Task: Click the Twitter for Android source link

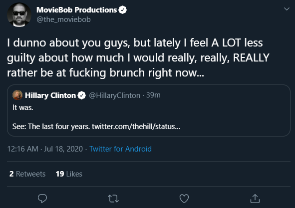Action: pyautogui.click(x=120, y=149)
